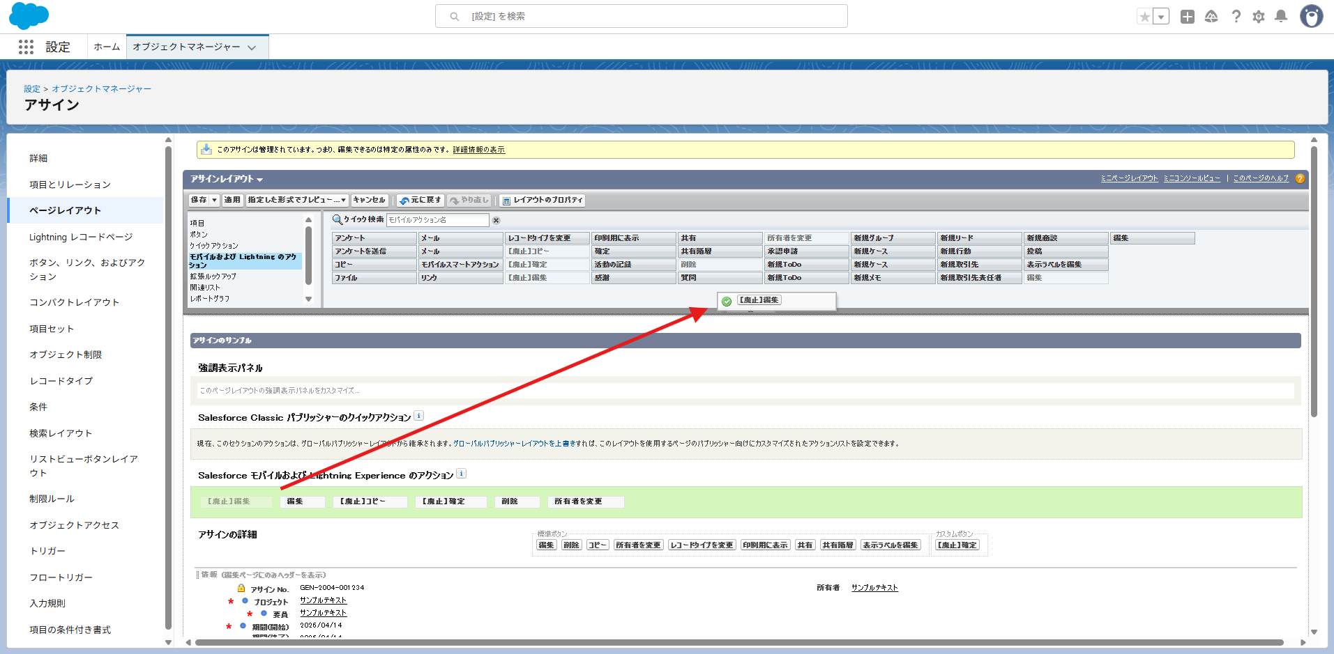The image size is (1334, 654).
Task: Open the ミニページレイアウト link
Action: [x=1129, y=178]
